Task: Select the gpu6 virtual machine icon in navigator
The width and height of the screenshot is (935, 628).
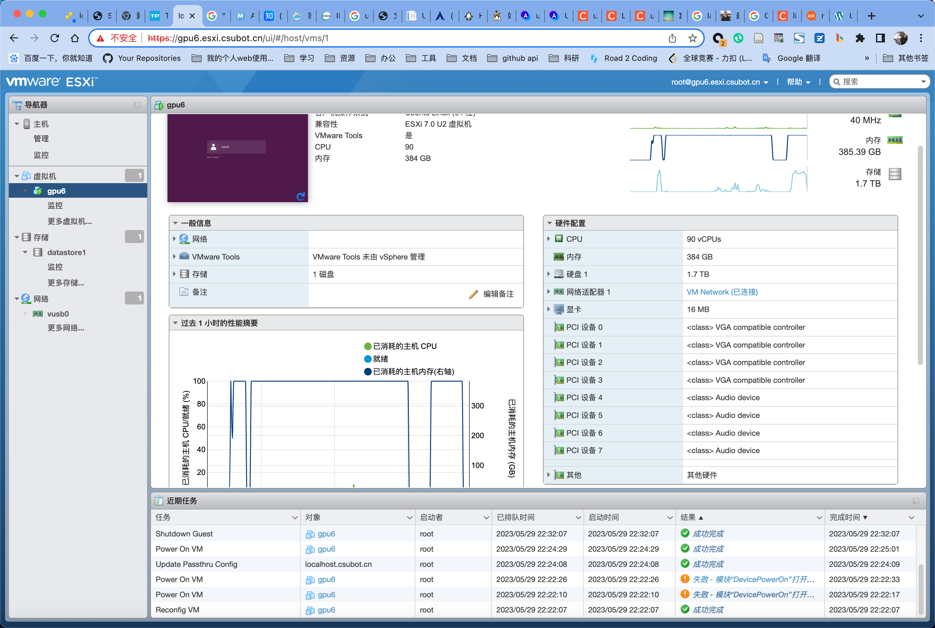Action: click(x=38, y=191)
